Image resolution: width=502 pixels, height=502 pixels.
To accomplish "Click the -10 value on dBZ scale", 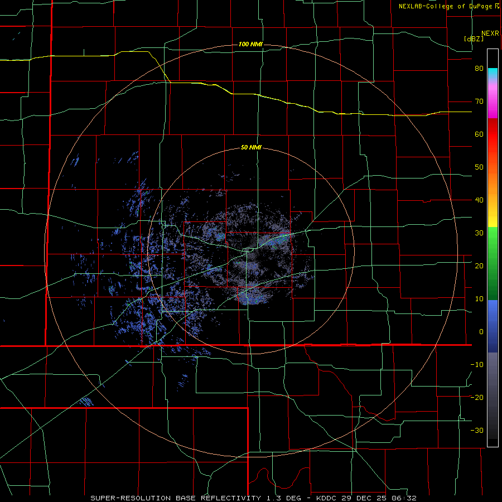I will point(477,364).
